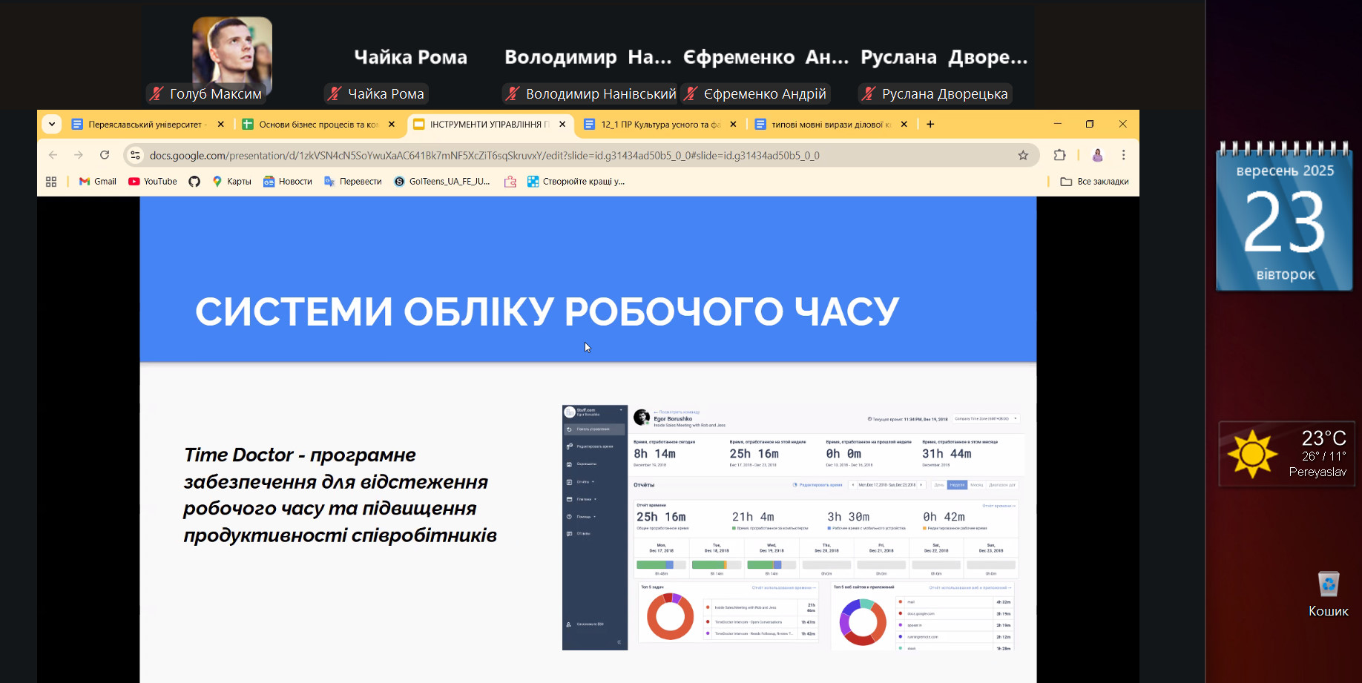This screenshot has width=1362, height=683.
Task: Open the Chrome profile avatar
Action: (x=1097, y=155)
